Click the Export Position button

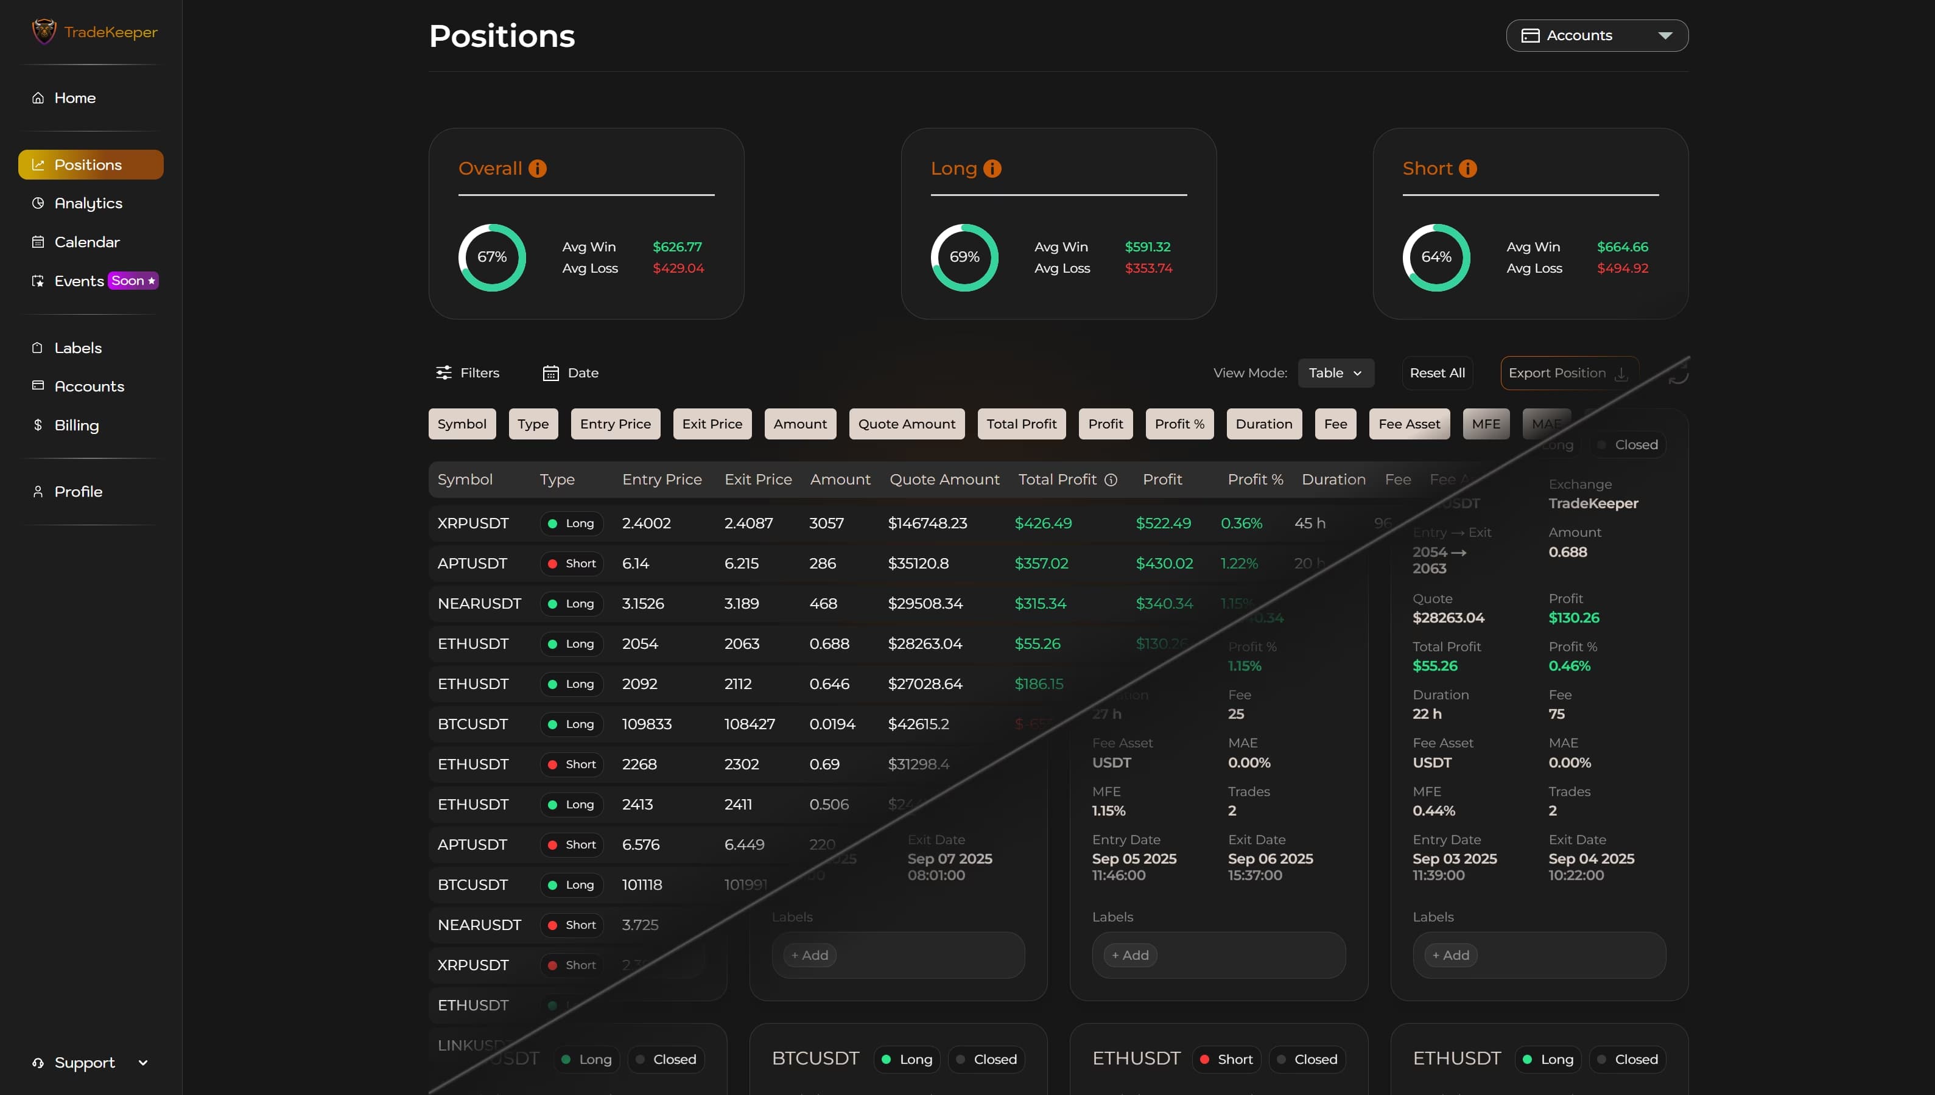click(1567, 373)
